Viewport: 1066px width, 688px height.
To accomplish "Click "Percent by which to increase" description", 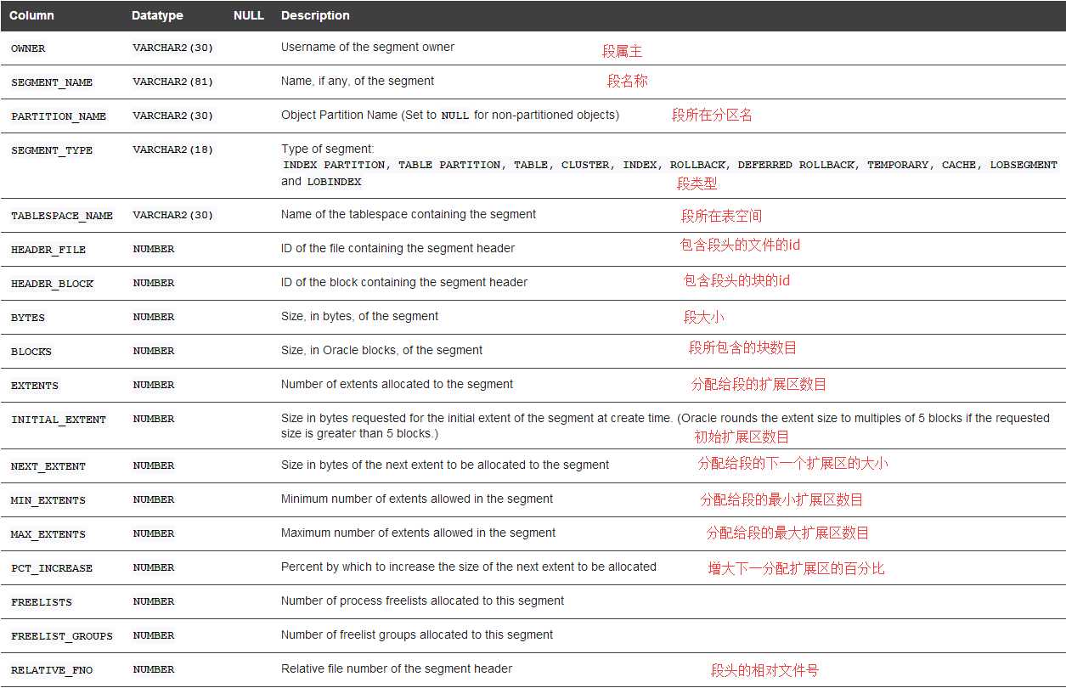I will [469, 567].
